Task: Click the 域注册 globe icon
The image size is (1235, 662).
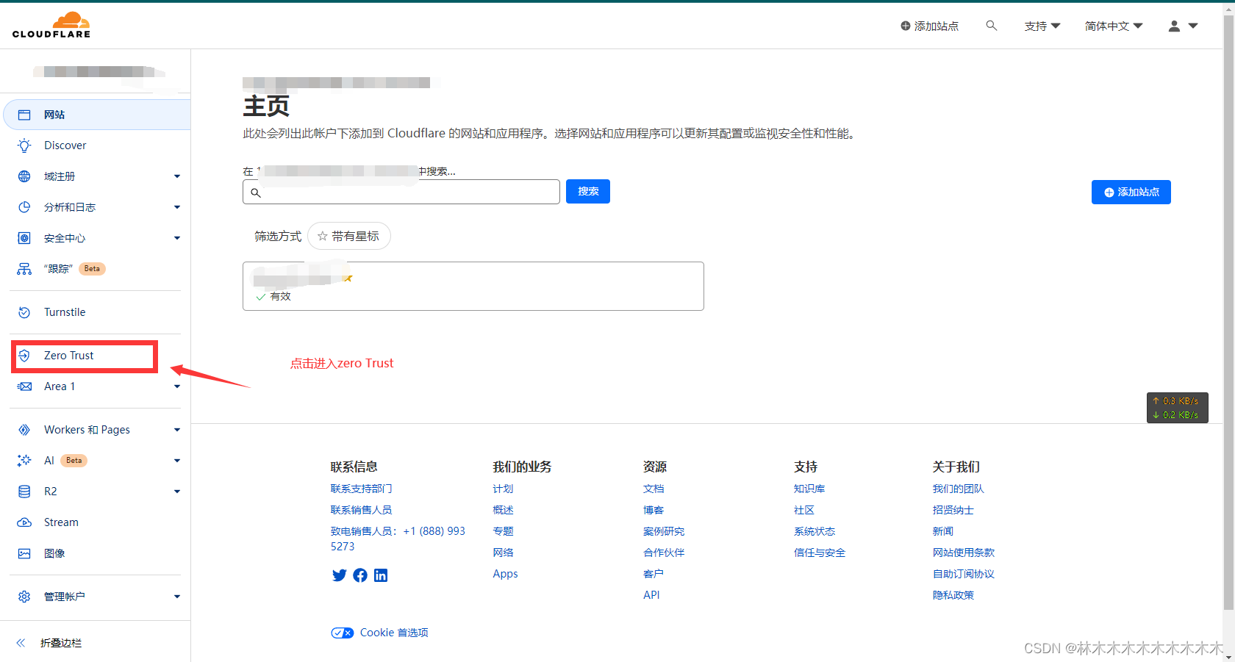Action: click(x=24, y=176)
